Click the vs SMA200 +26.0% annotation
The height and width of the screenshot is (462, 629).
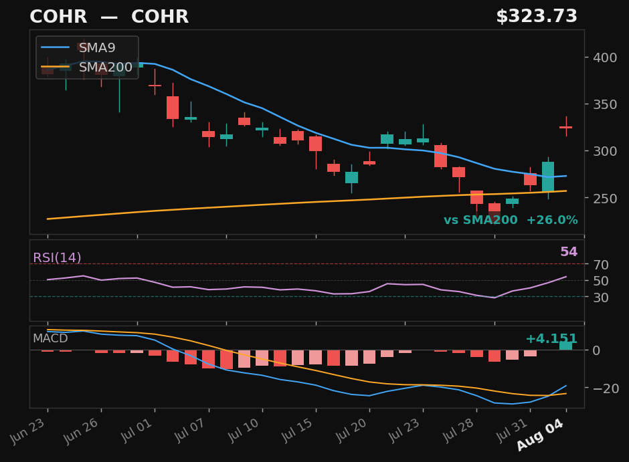coord(511,220)
